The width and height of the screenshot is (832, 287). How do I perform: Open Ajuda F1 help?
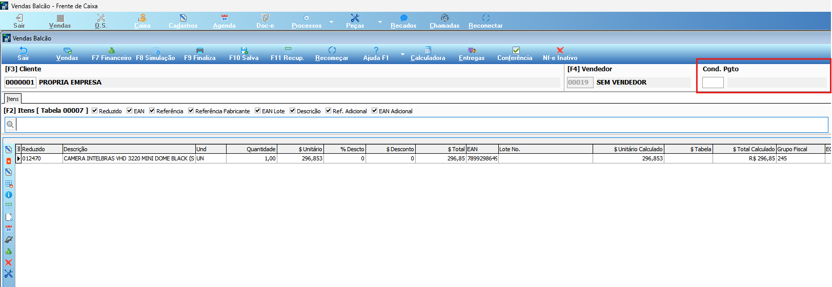coord(376,54)
